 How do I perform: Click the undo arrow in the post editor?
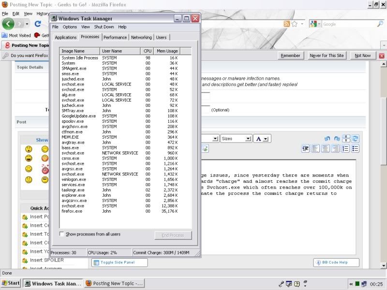(327, 139)
